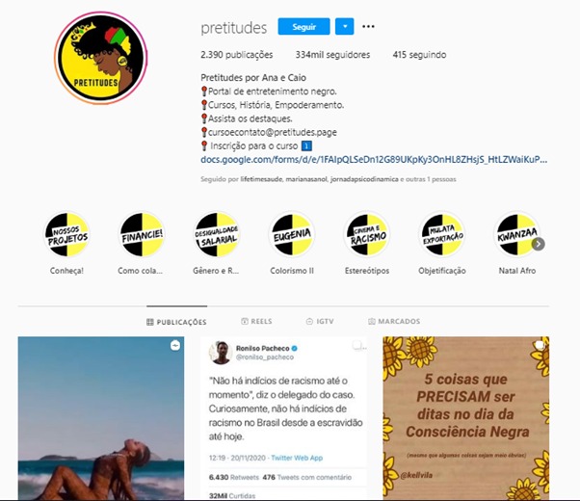Open the Kwanzaa highlight
The height and width of the screenshot is (501, 580).
point(516,234)
